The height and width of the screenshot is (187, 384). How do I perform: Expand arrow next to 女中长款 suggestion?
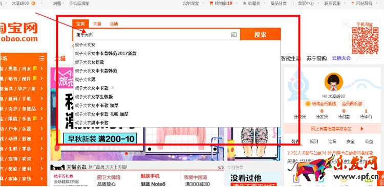[x=113, y=87]
